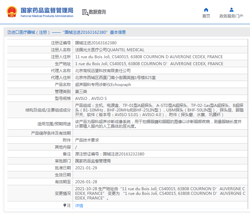
Task: Click the 管理类别 row label
Action: click(x=63, y=92)
